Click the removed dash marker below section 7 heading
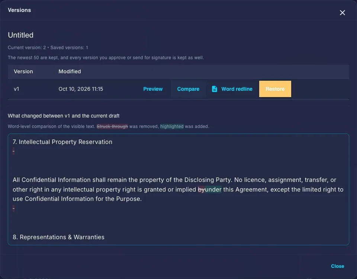Viewport: 357px width, 279px height. tap(13, 151)
